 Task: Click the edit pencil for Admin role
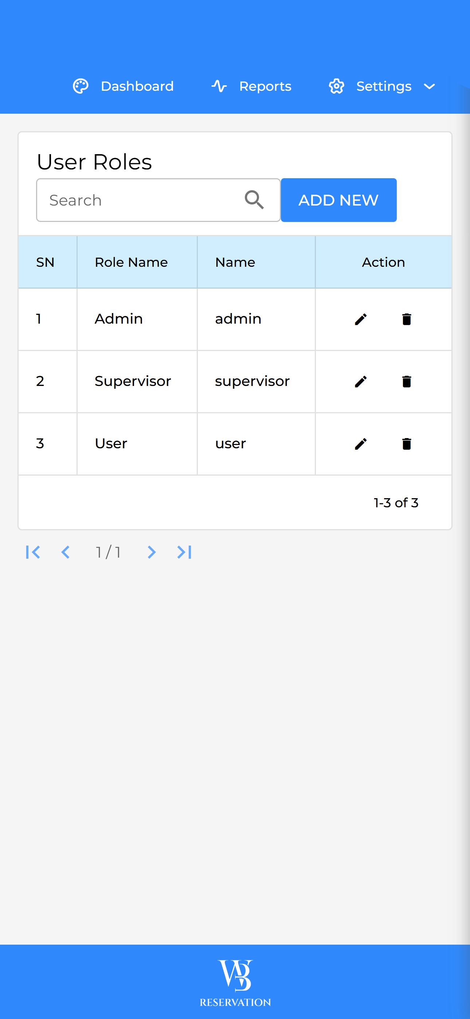360,319
